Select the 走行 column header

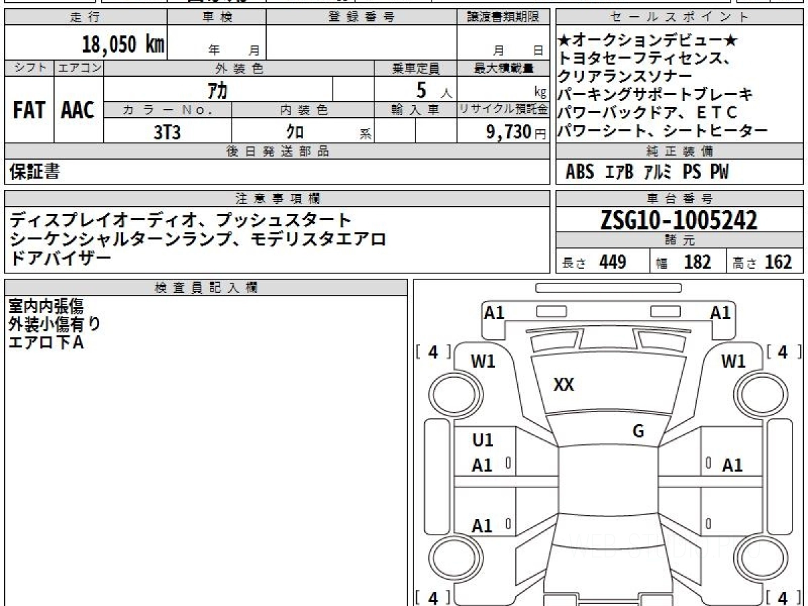pos(85,18)
